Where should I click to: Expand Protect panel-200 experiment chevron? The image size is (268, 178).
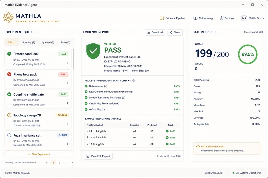68,63
